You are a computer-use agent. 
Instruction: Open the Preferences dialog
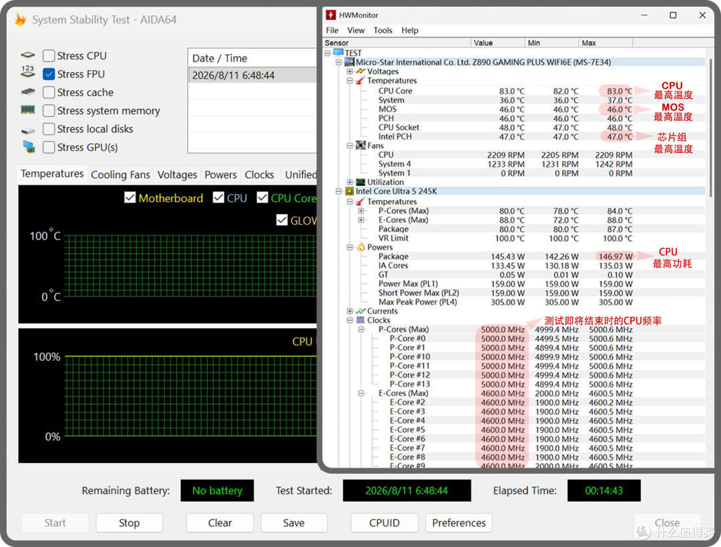tap(459, 523)
